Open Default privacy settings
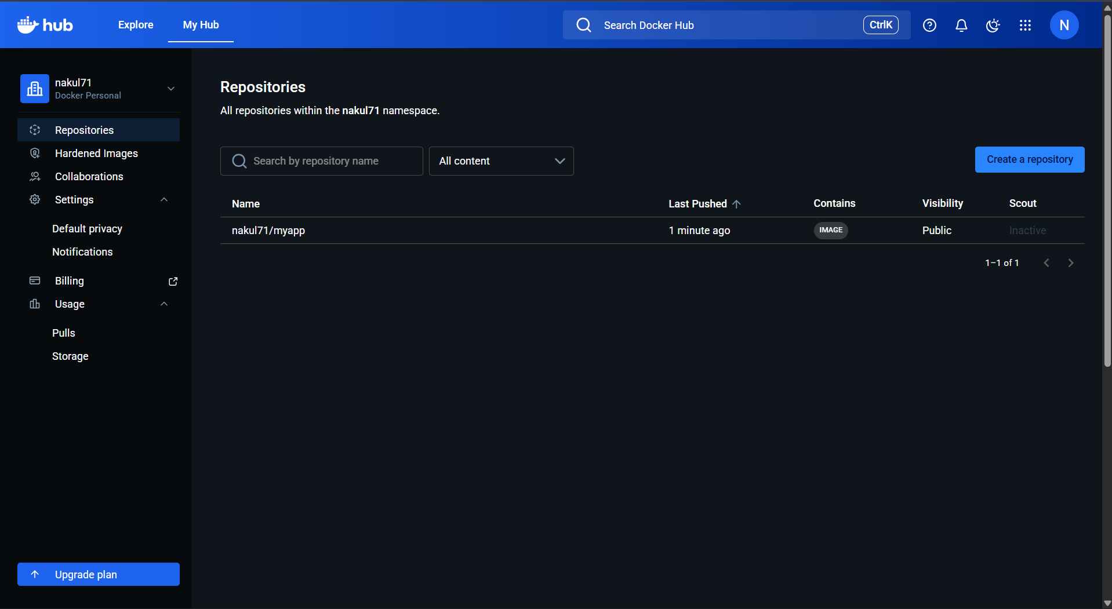The image size is (1112, 609). pyautogui.click(x=87, y=228)
